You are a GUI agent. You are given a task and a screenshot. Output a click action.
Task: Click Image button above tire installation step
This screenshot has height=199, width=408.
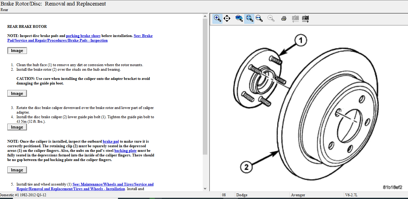[x=17, y=170]
